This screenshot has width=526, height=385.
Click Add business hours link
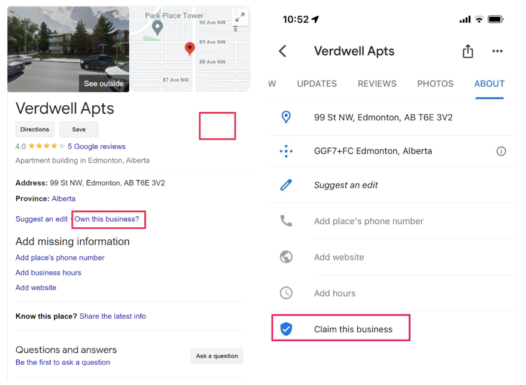48,273
